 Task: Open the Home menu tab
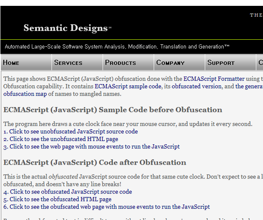26,62
